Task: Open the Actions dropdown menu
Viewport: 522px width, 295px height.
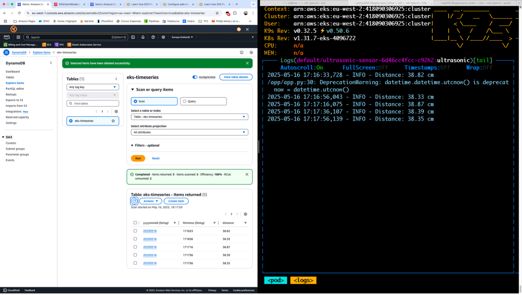Action: 150,201
